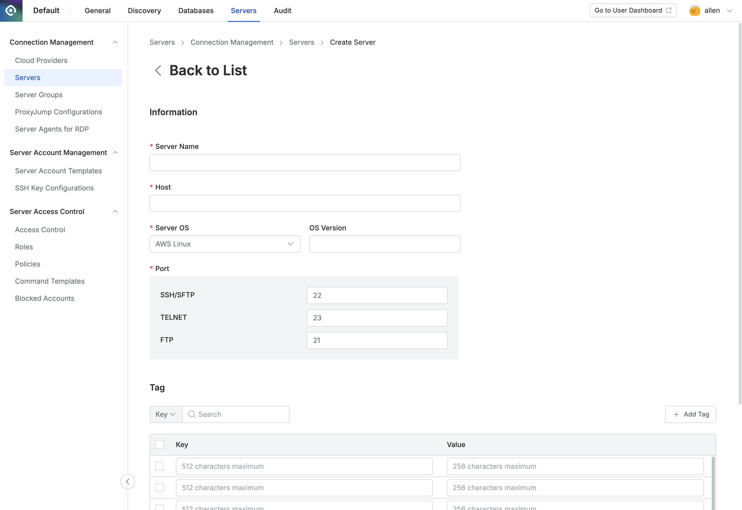The image size is (742, 510).
Task: Click the magnifier icon in the Tag search
Action: [x=192, y=414]
